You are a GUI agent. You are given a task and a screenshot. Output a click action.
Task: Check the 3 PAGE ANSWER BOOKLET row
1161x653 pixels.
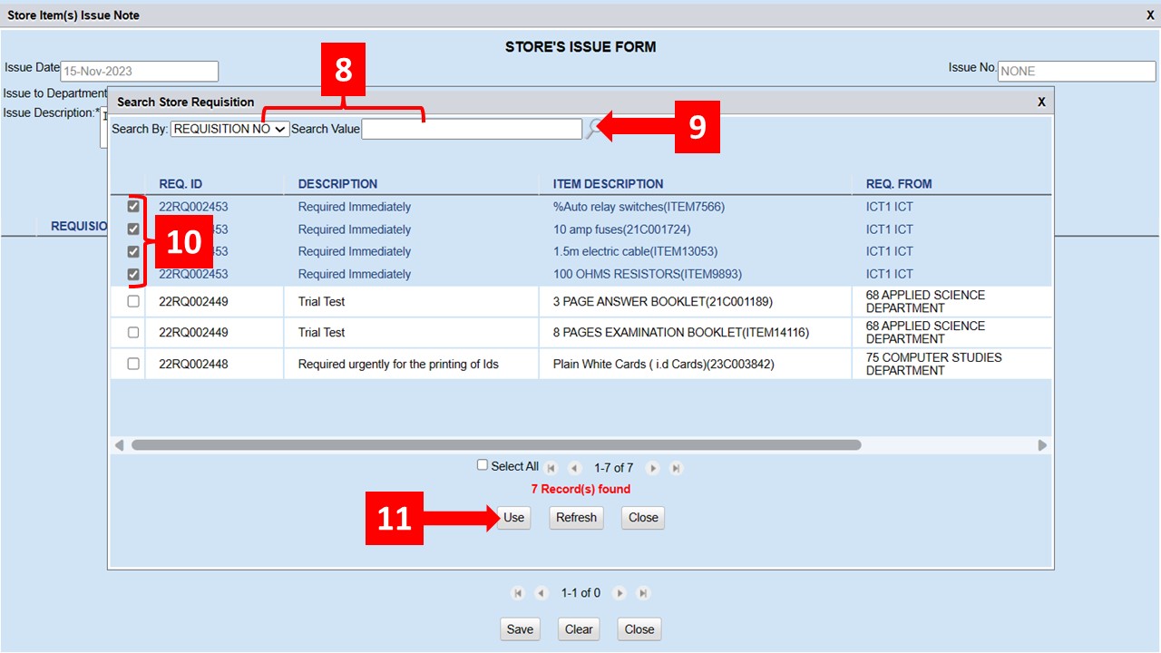133,301
